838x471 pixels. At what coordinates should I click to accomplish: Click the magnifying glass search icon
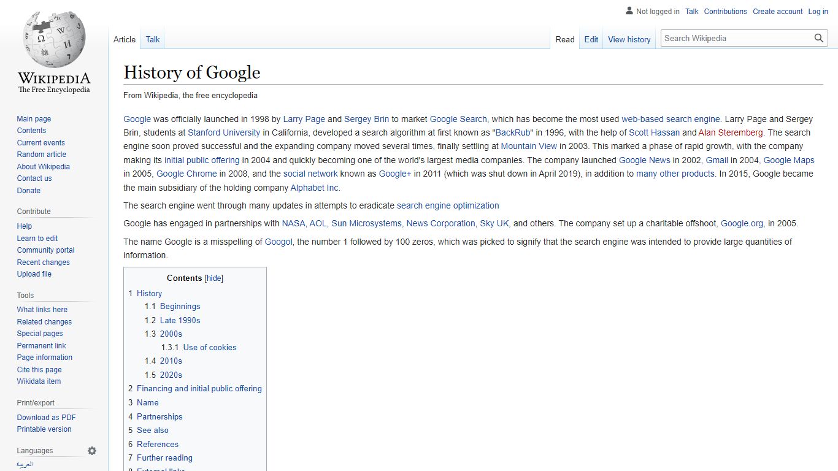[819, 38]
